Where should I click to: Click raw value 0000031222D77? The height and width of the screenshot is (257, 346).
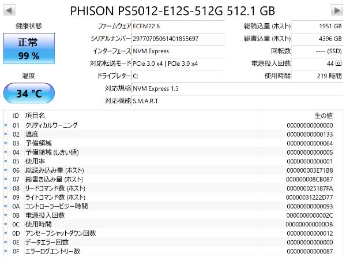[x=309, y=198]
